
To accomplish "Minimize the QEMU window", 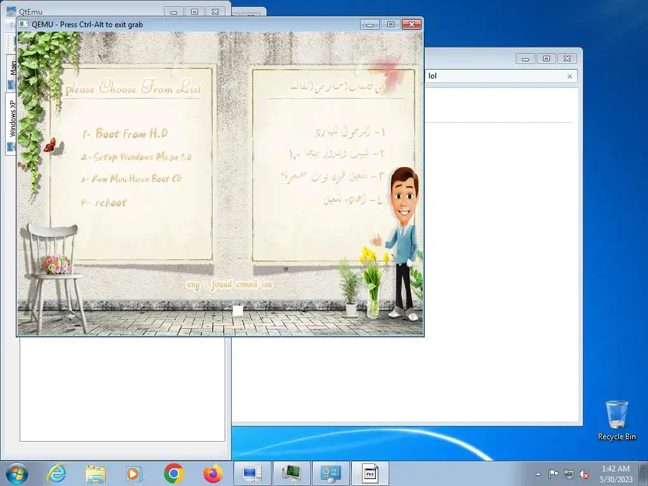I will coord(370,25).
